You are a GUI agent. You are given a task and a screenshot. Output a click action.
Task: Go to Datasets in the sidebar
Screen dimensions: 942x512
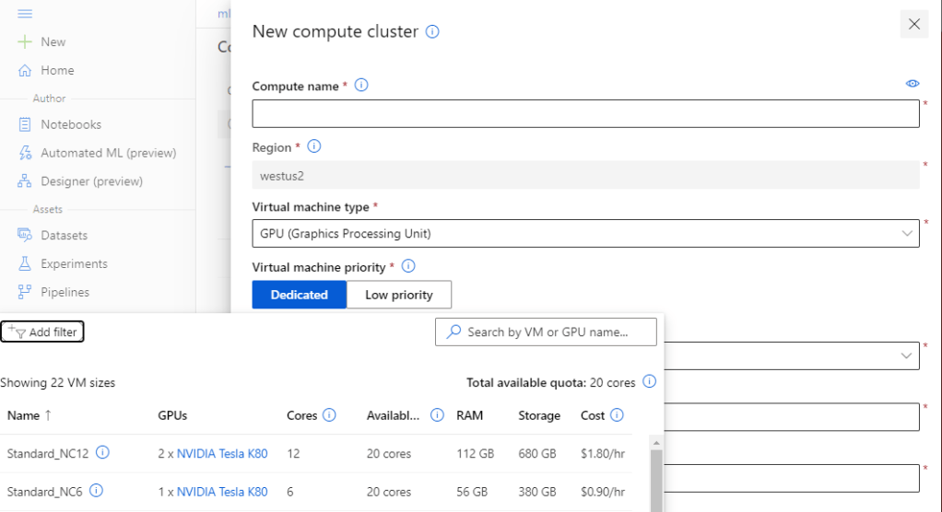(64, 236)
